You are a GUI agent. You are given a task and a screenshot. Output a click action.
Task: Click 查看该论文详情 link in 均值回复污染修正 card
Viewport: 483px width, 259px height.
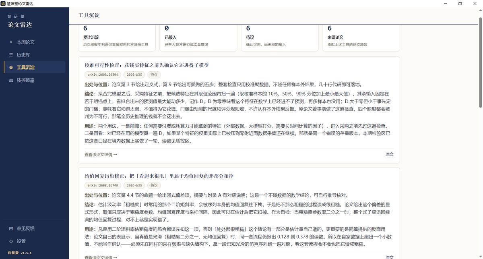tap(101, 257)
